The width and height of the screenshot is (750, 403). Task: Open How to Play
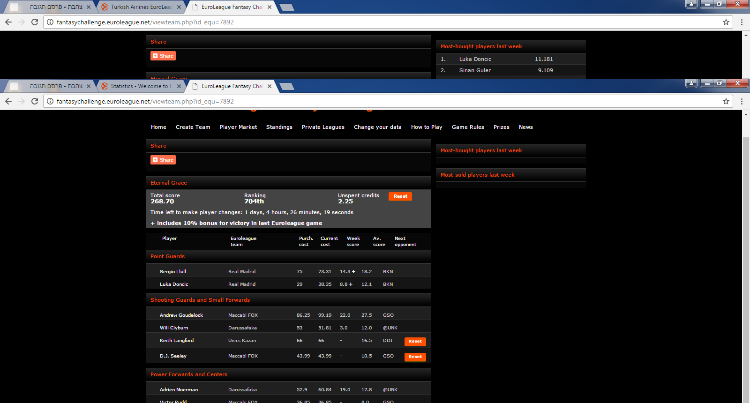pyautogui.click(x=427, y=127)
